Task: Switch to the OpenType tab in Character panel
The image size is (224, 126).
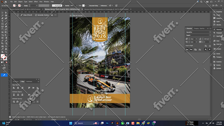Action: (202, 28)
